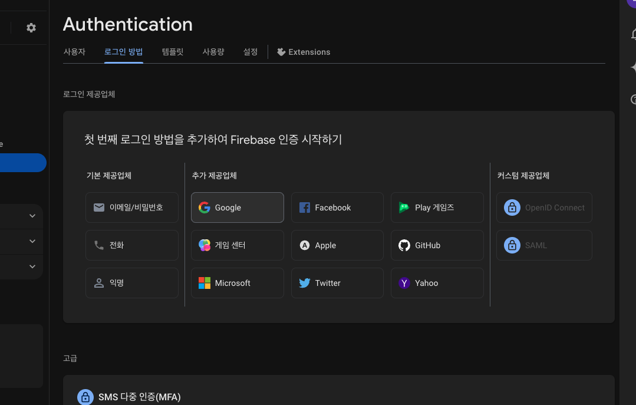The height and width of the screenshot is (405, 636).
Task: Click the Microsoft logo icon
Action: pyautogui.click(x=205, y=283)
